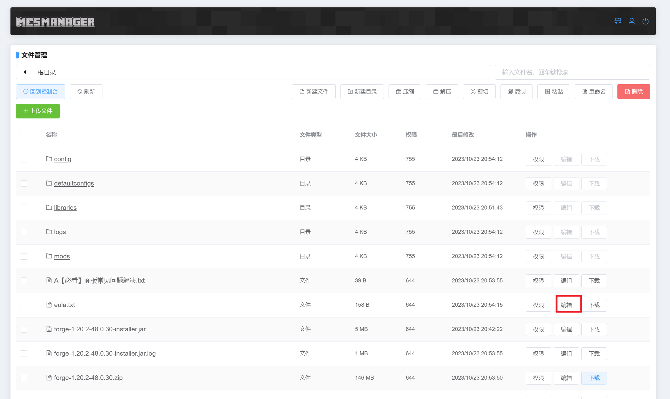Open the libraries folder link
The height and width of the screenshot is (399, 670).
(65, 208)
